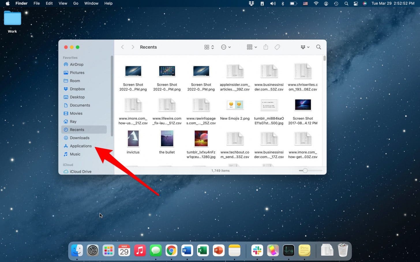Select Applications in the Favorites sidebar
This screenshot has height=262, width=420.
point(81,146)
